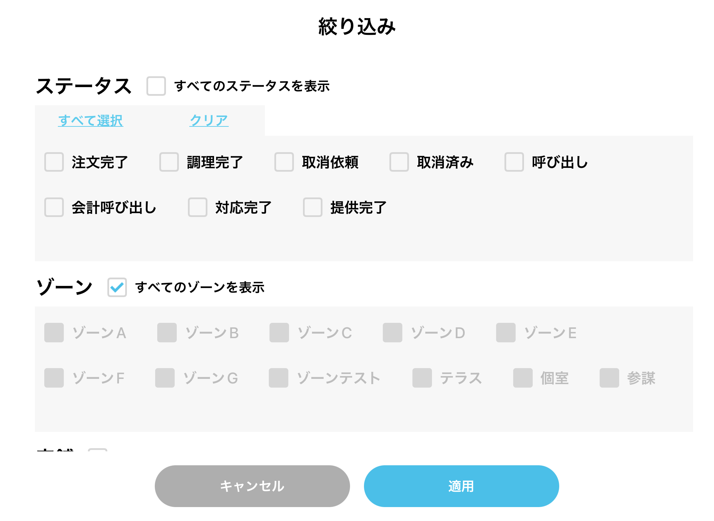Screen dimensions: 714x521
Task: Click the ゾーンA checkbox
Action: [54, 333]
